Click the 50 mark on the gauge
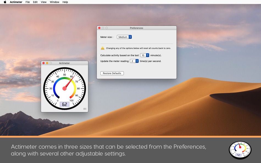Viewport: 261px width, 163px height. pyautogui.click(x=65, y=75)
